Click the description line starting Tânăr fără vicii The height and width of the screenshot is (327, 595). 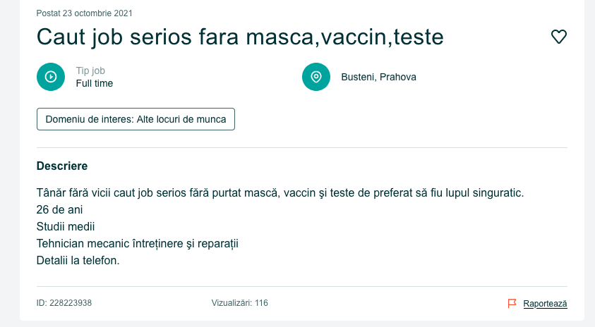(x=280, y=193)
